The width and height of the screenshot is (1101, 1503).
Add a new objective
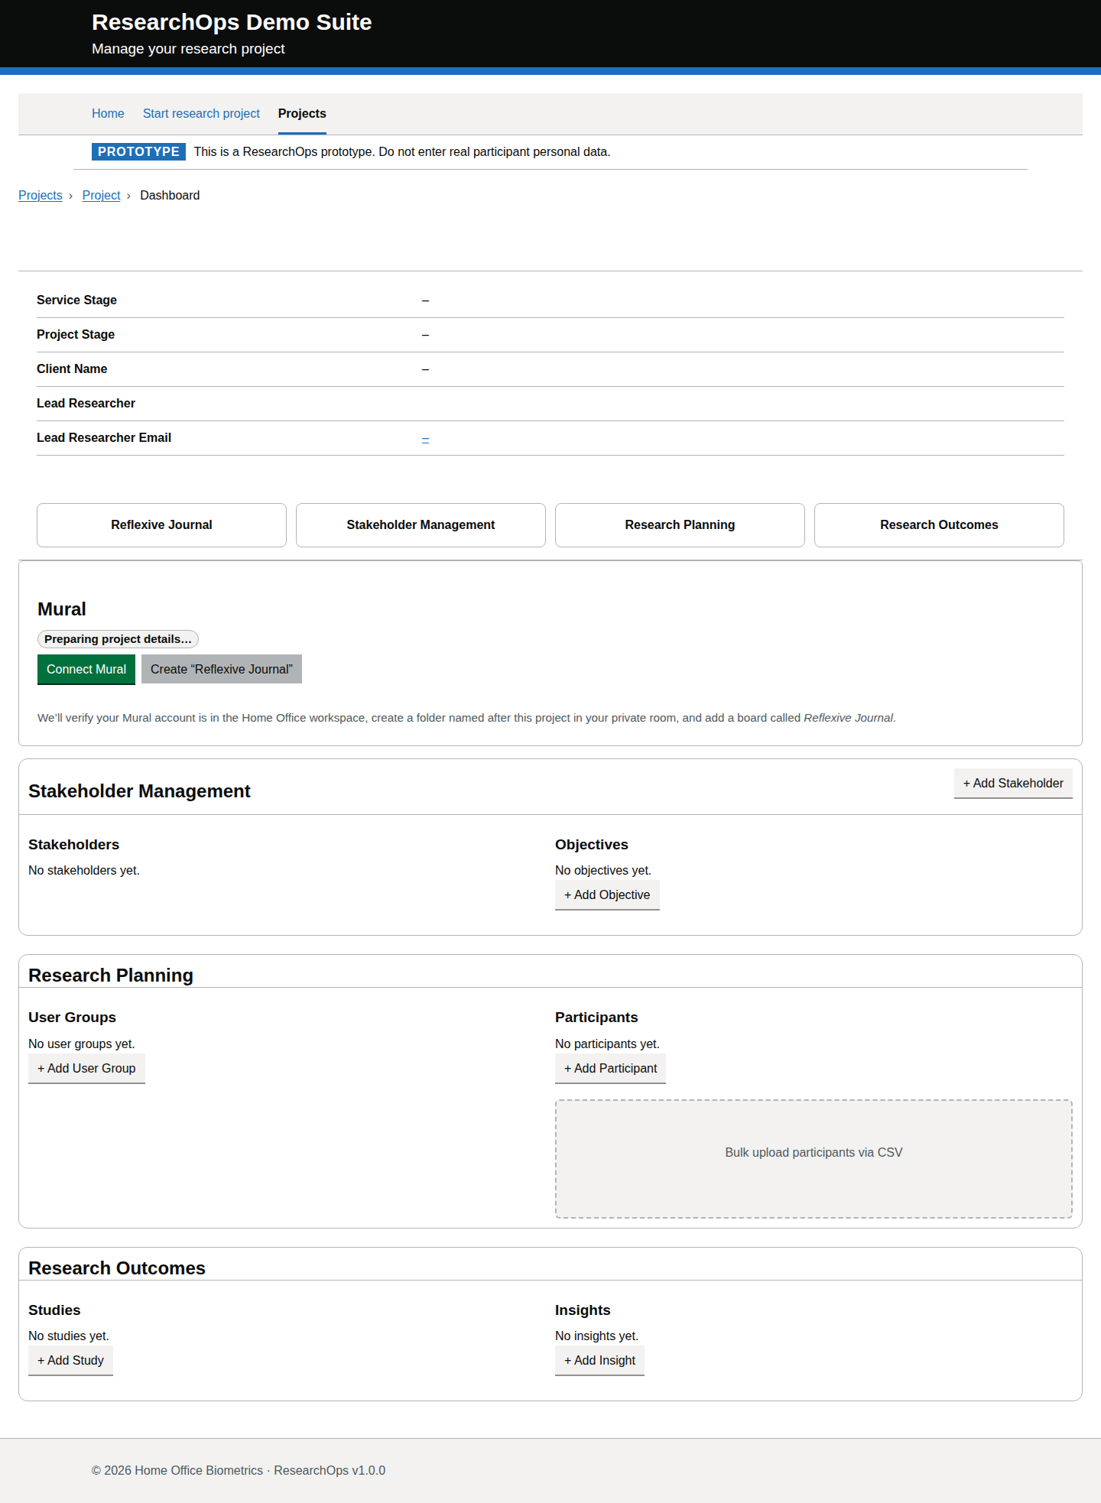[x=607, y=894]
